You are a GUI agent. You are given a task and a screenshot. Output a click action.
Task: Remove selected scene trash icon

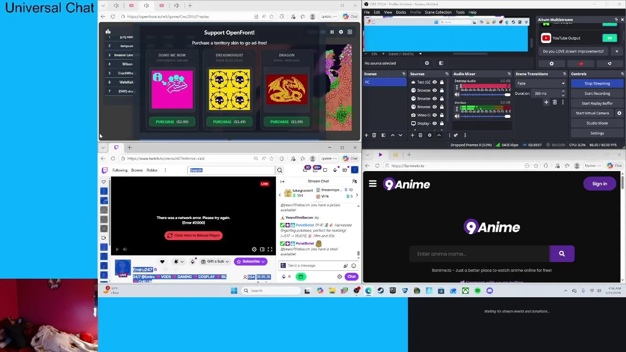coord(374,135)
